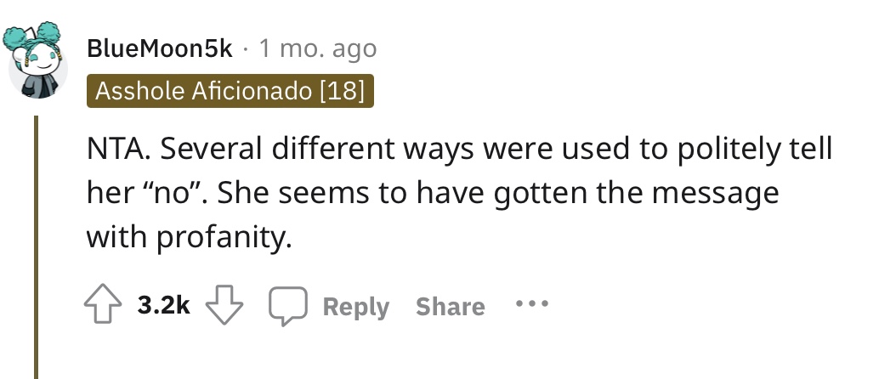
Task: Click the Reply text label
Action: tap(356, 307)
